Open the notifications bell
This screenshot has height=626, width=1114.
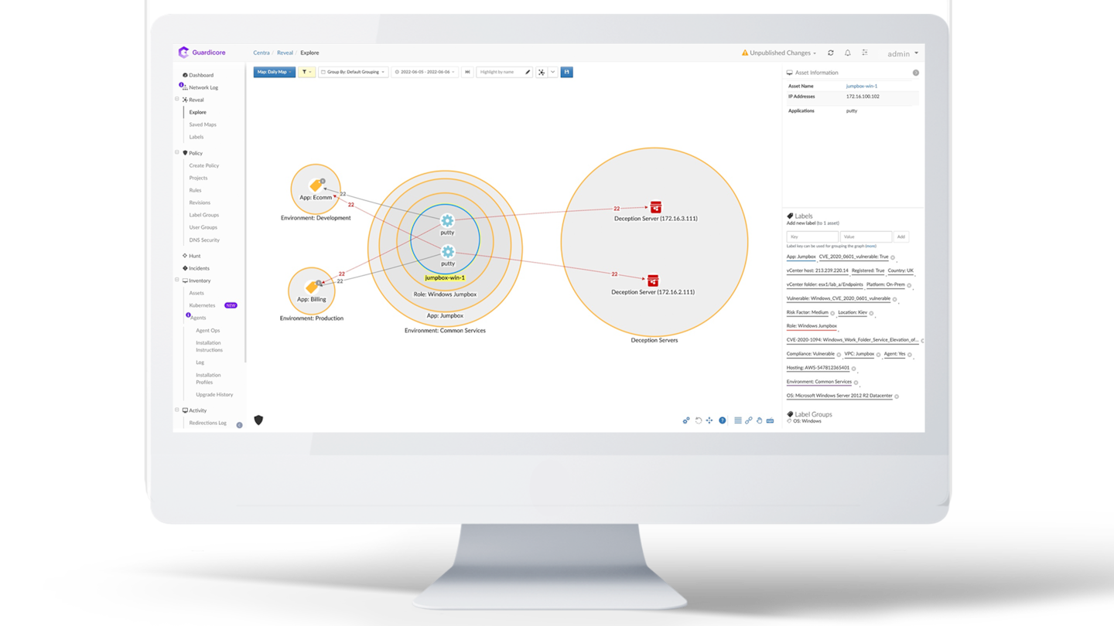tap(847, 53)
